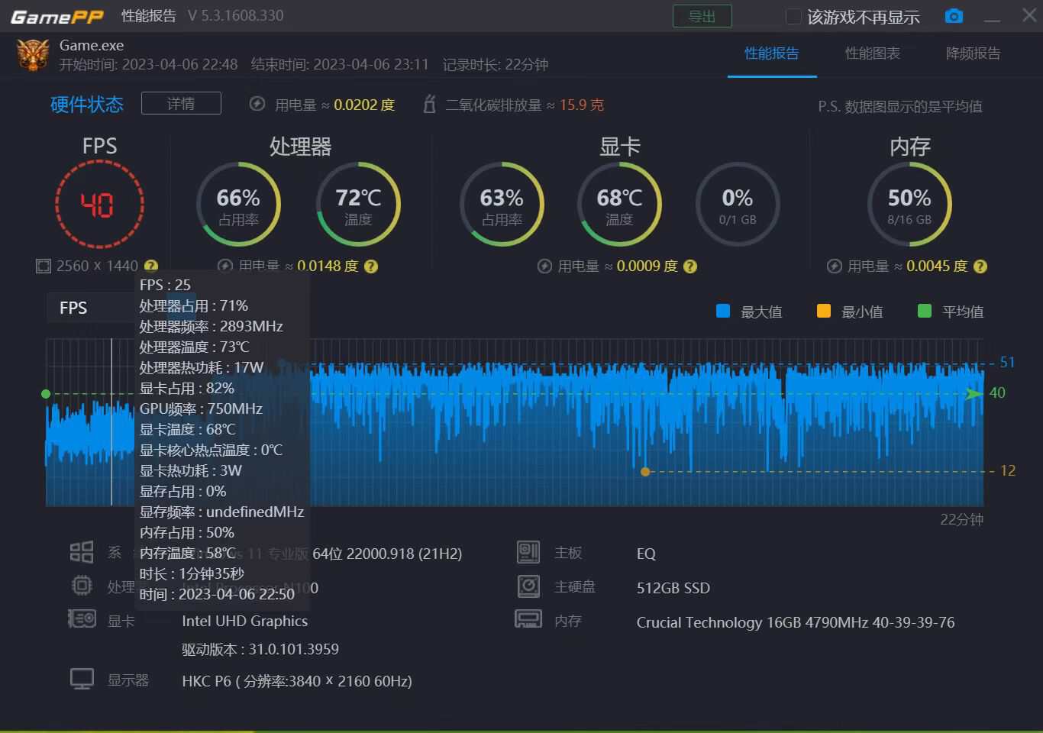
Task: Click the HKC P6 display info text
Action: (x=297, y=681)
